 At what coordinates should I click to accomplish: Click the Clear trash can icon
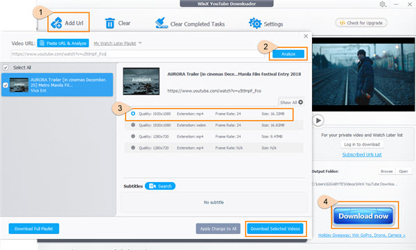pos(110,23)
